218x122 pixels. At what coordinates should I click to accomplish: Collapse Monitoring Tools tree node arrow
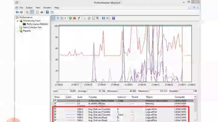click(18, 21)
